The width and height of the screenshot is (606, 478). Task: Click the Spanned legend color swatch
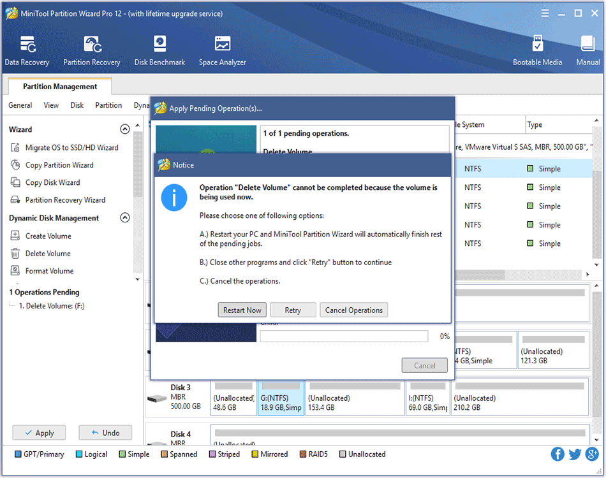[x=164, y=454]
